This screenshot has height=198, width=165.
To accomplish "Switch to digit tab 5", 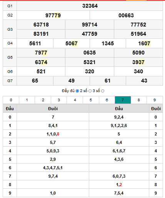I will pos(91,100).
